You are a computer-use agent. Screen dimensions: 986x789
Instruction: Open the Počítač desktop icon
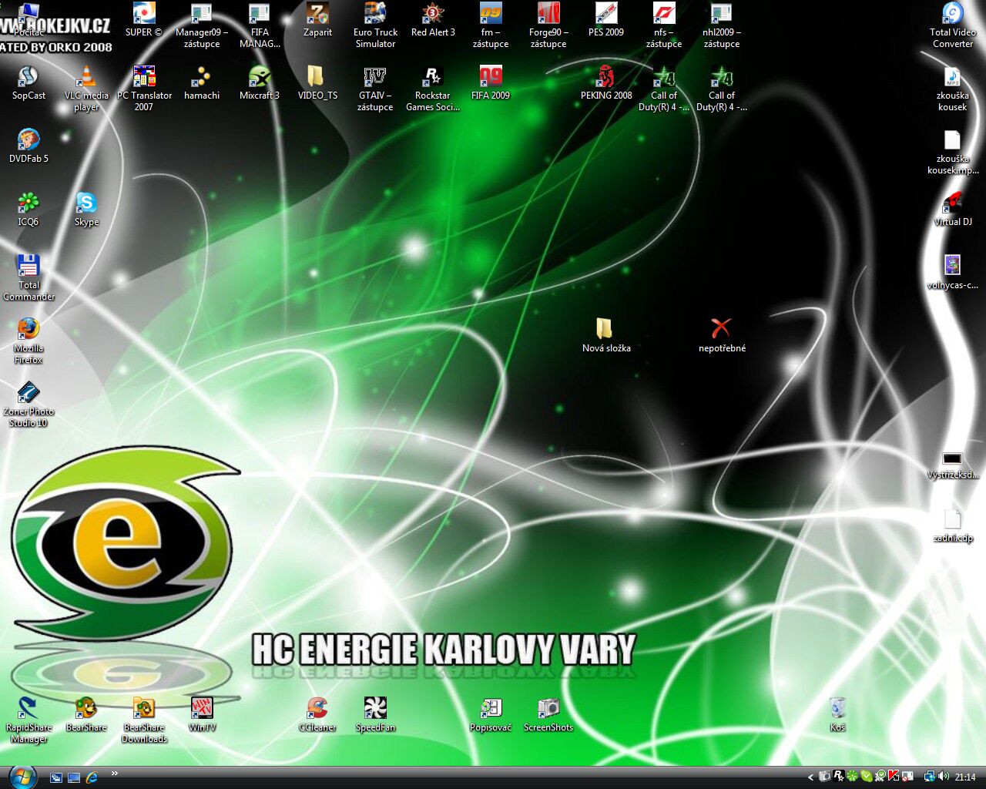point(29,21)
